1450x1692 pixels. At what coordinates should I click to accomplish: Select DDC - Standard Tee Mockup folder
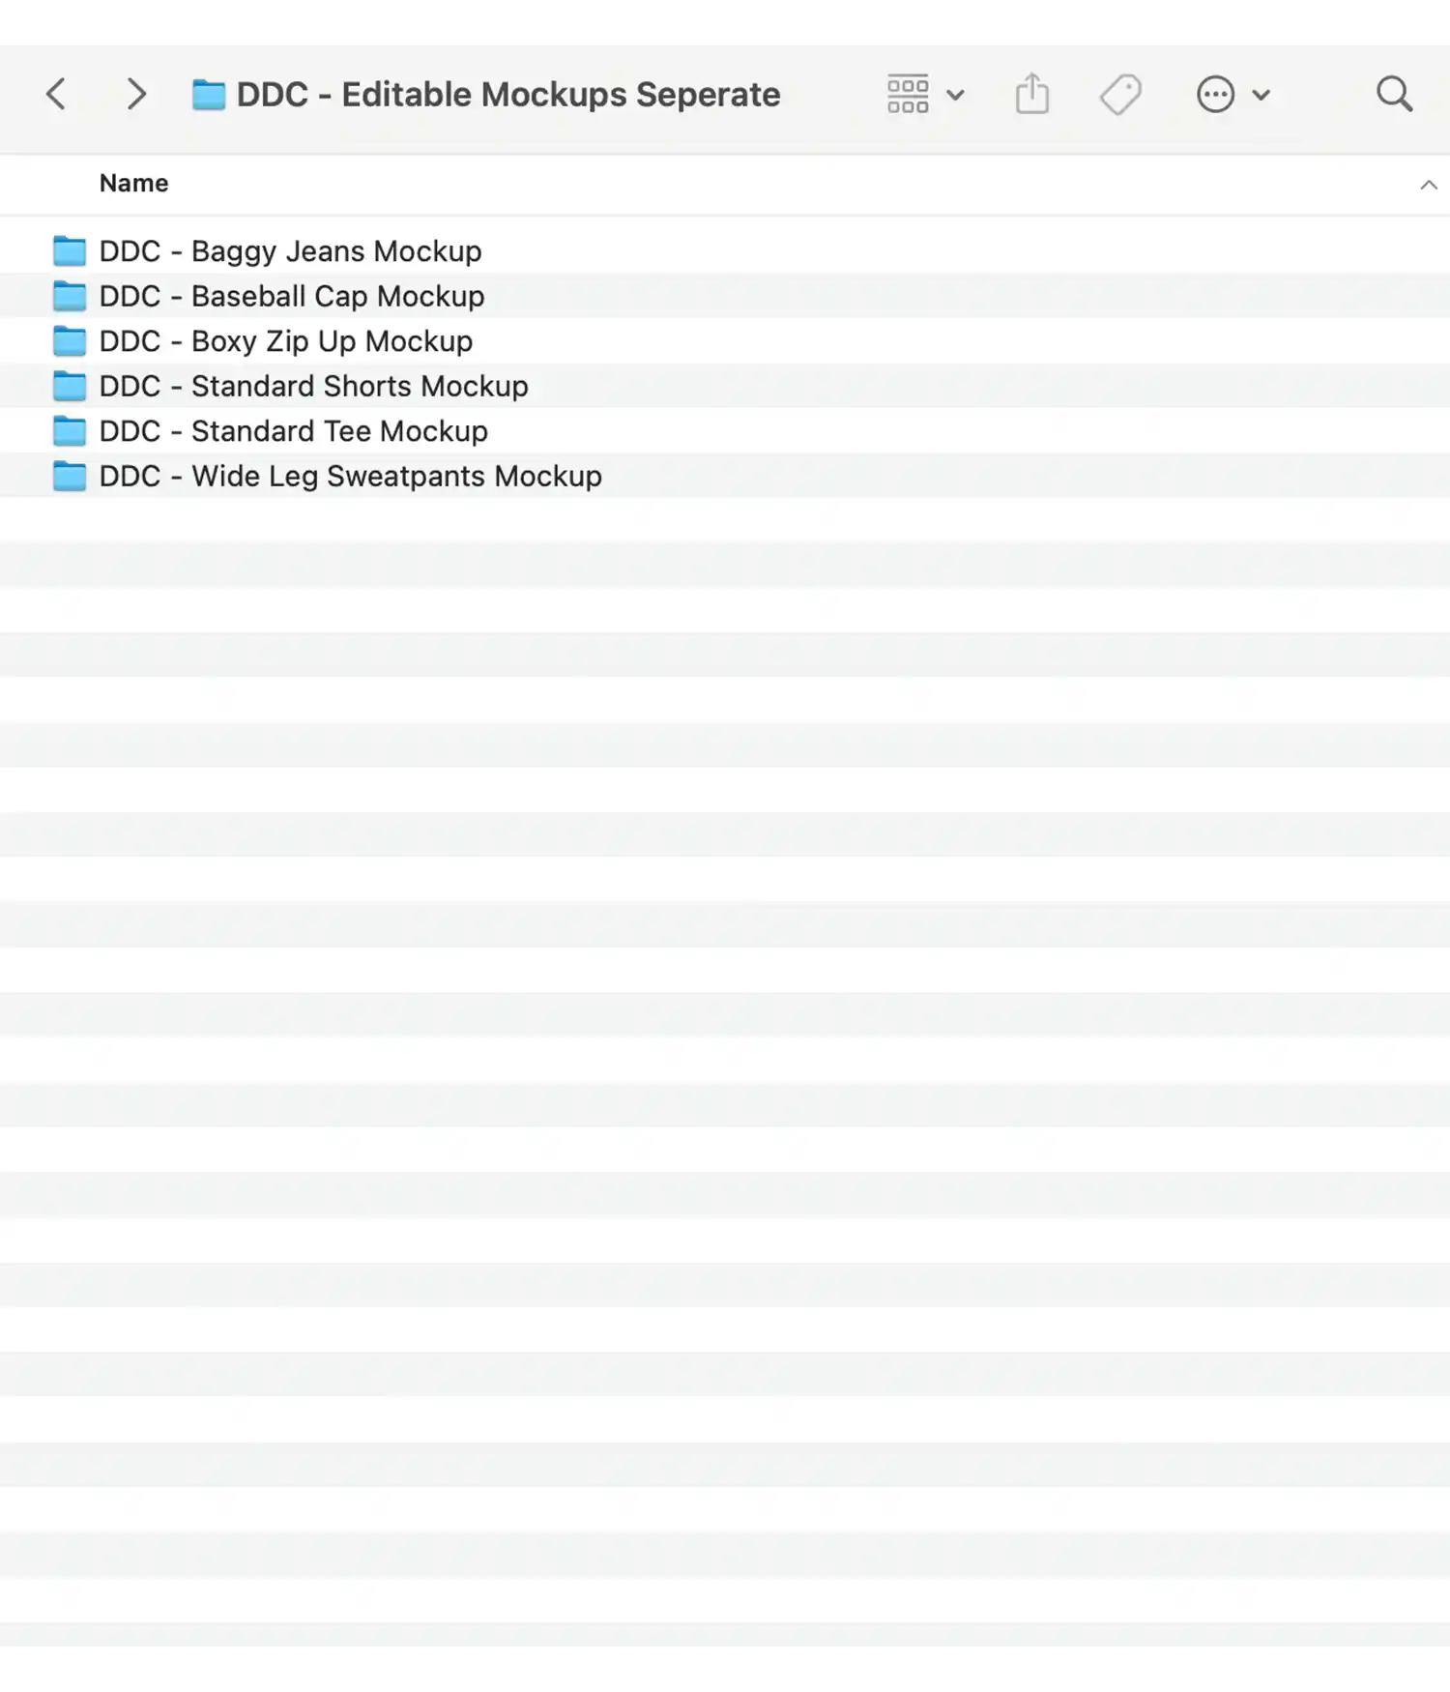click(x=293, y=431)
